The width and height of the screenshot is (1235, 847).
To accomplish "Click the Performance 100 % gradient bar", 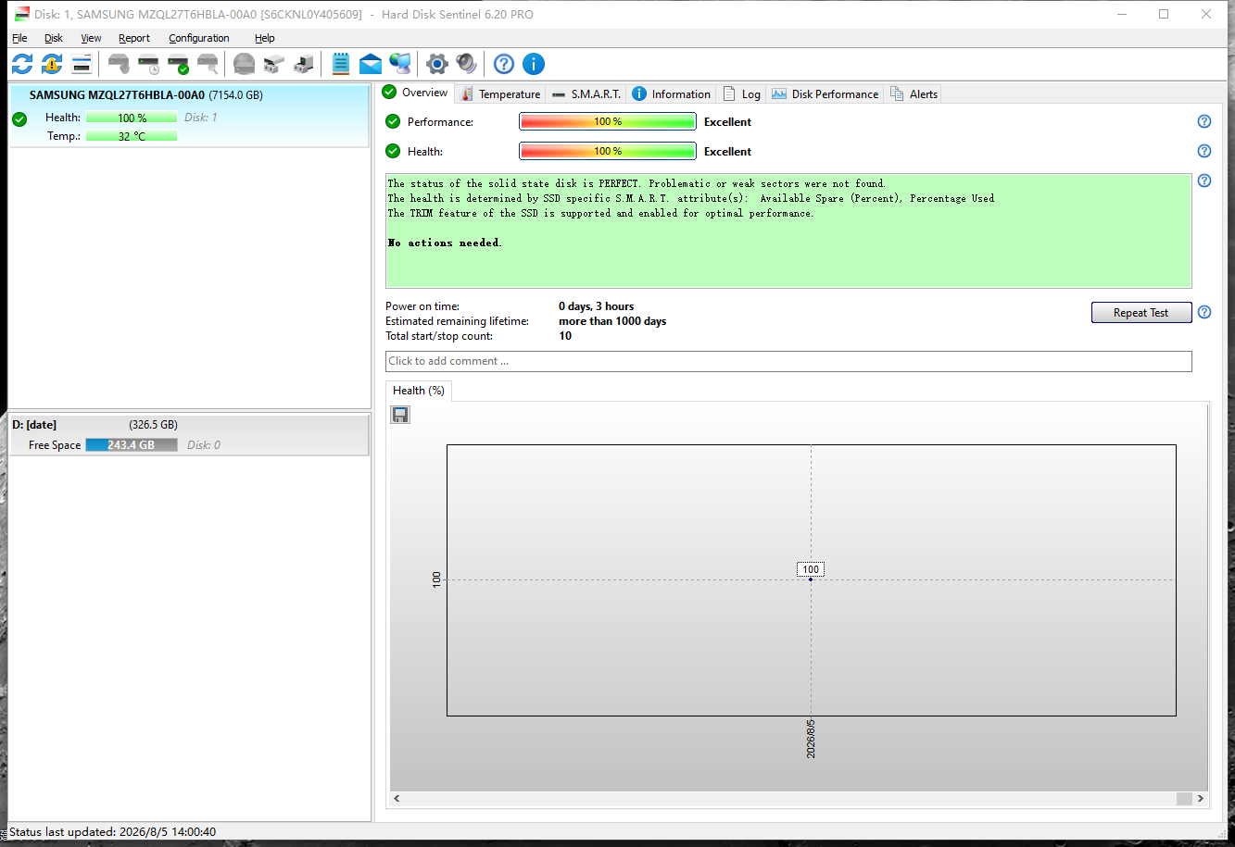I will coord(608,121).
